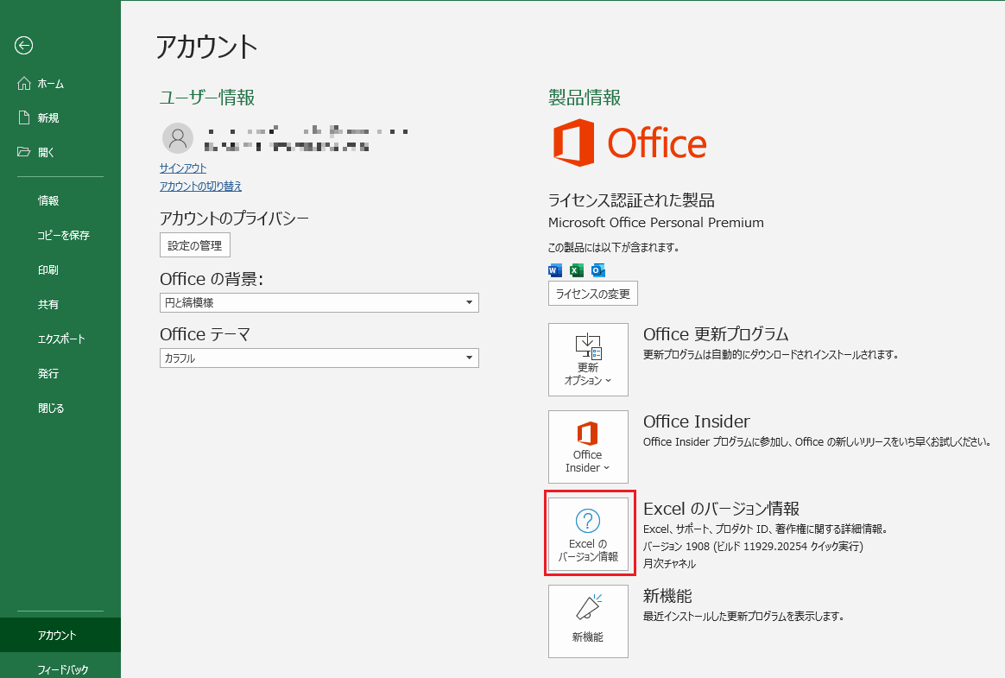Expand the Office テーマ dropdown
Image resolution: width=1005 pixels, height=678 pixels.
[319, 358]
